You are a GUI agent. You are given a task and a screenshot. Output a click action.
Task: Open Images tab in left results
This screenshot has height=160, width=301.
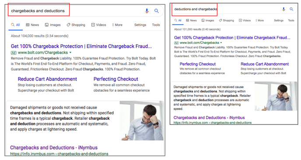coord(53,25)
